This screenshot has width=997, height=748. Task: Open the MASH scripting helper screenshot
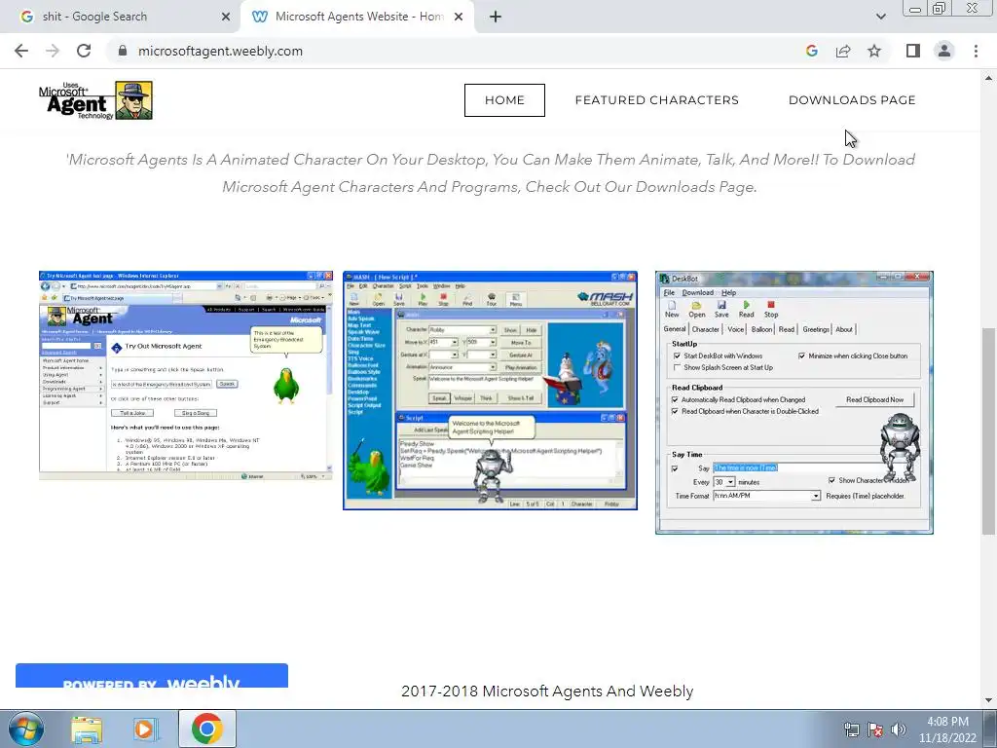pyautogui.click(x=490, y=391)
